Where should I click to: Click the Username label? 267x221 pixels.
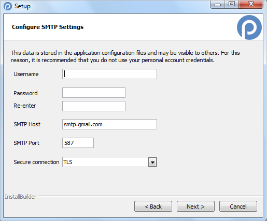click(x=26, y=74)
